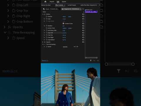Toggle the Opacity fx effect switch
The width and height of the screenshot is (141, 106).
45,42
